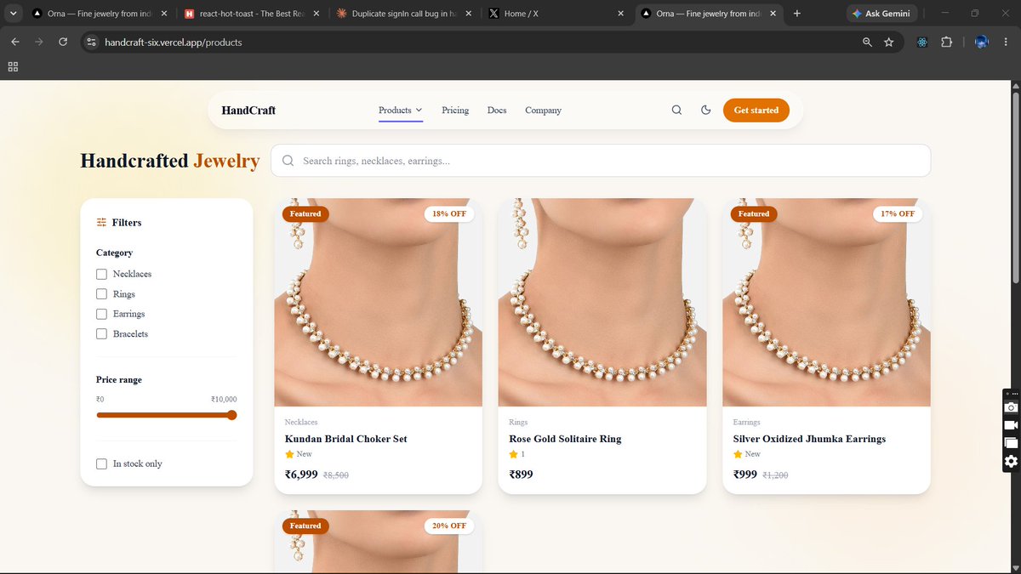Click the star rating on Rose Gold Solitaire Ring

coord(513,454)
